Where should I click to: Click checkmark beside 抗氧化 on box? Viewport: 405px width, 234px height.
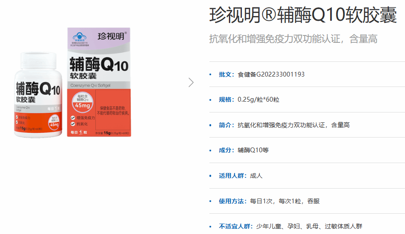(73, 124)
